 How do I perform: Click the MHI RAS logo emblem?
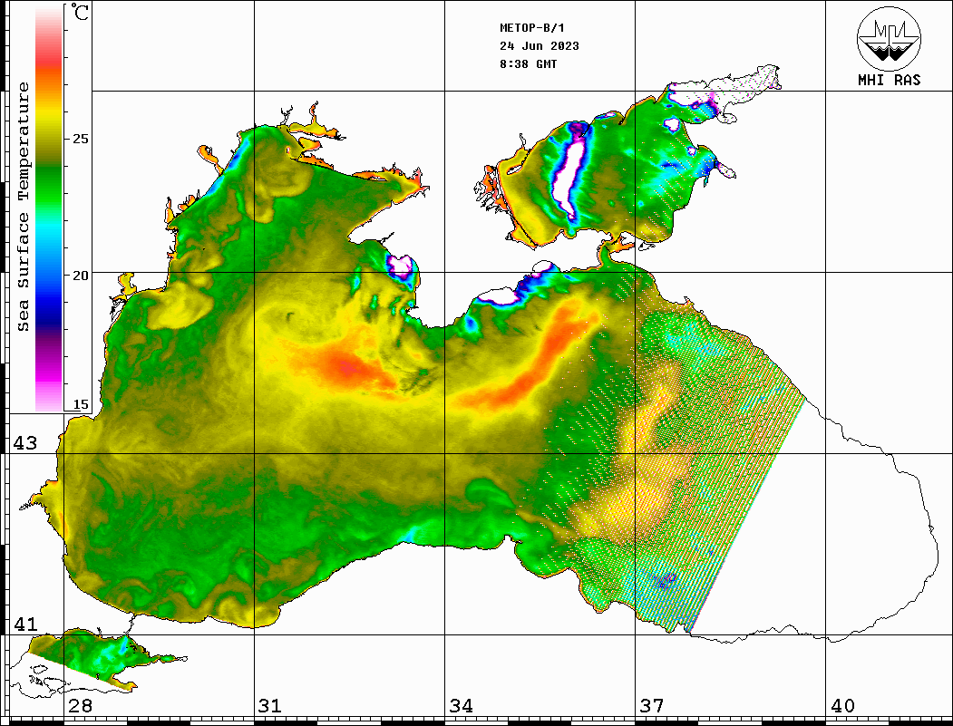pyautogui.click(x=889, y=38)
